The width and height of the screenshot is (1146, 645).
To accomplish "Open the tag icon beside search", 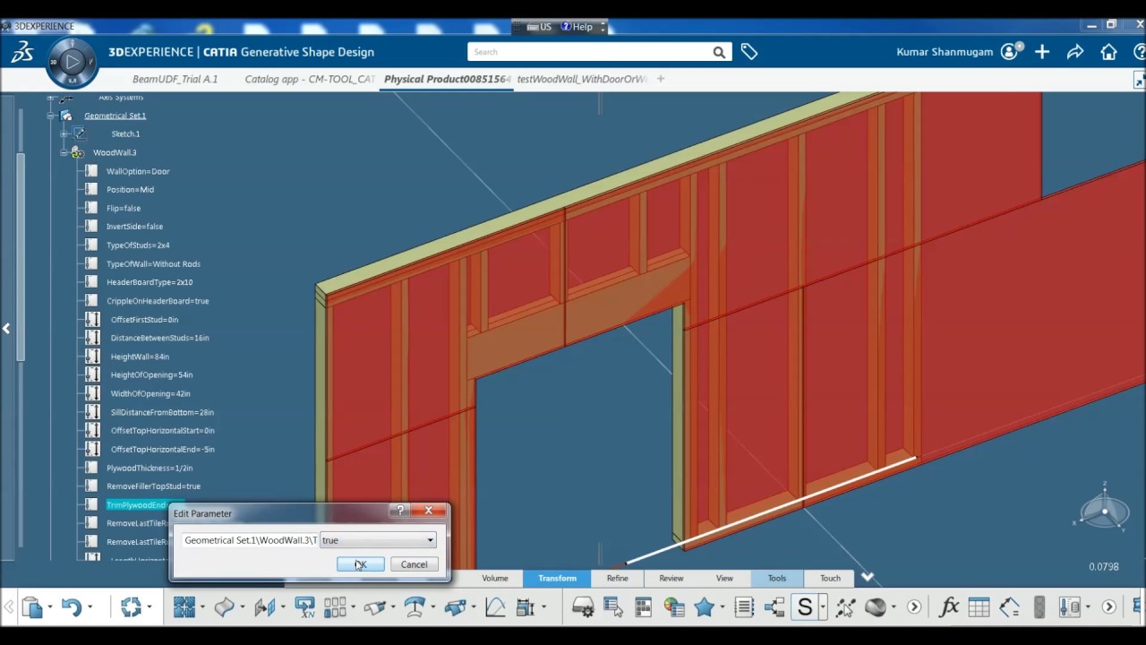I will 749,52.
